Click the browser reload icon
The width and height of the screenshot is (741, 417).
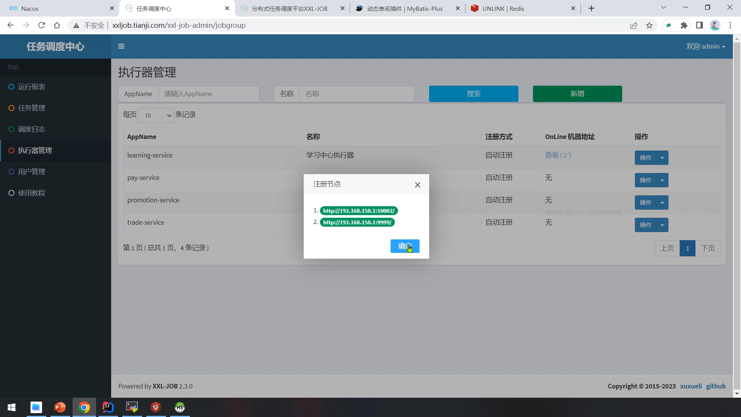pyautogui.click(x=42, y=25)
